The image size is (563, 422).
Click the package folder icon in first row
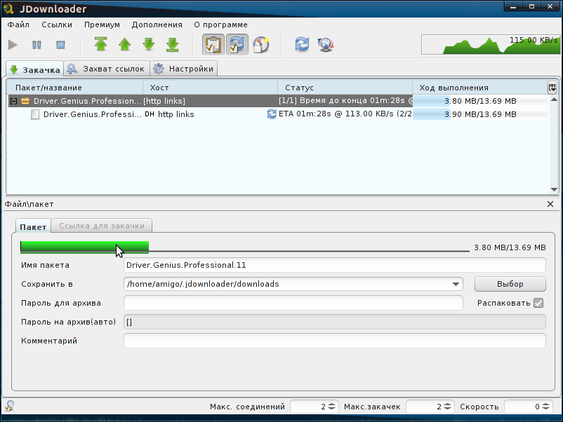click(25, 101)
